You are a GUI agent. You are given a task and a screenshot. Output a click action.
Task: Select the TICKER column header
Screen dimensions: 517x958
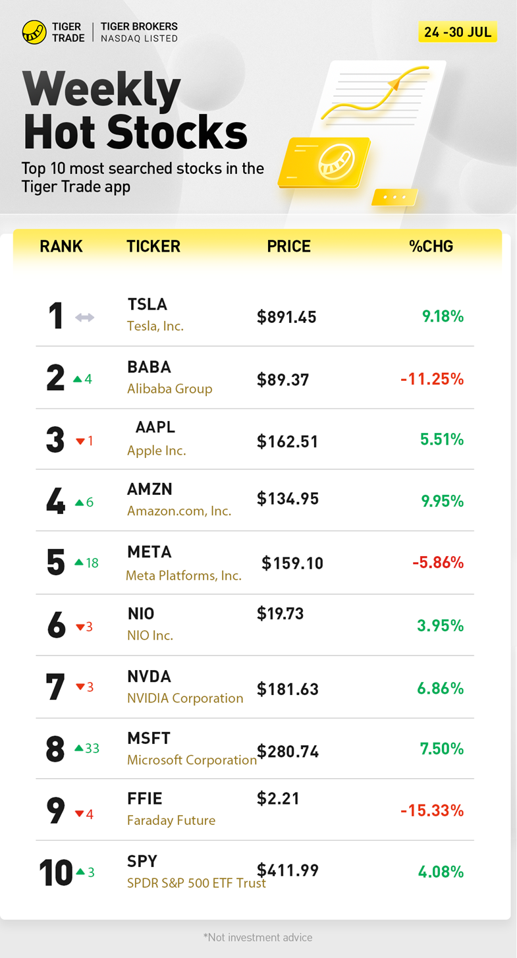click(x=153, y=246)
